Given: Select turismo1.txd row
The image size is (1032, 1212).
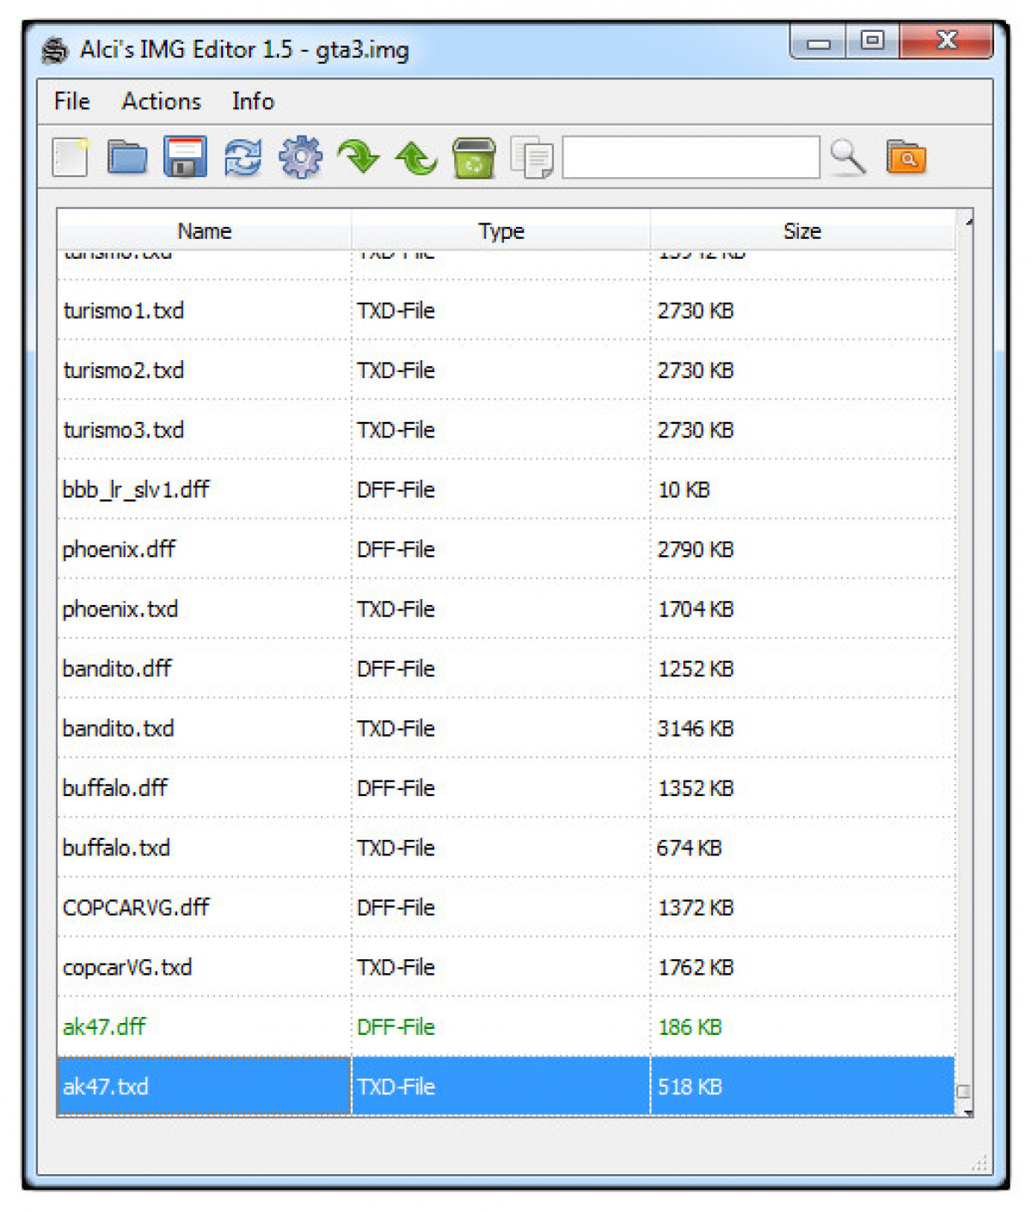Looking at the screenshot, I should click(x=506, y=310).
